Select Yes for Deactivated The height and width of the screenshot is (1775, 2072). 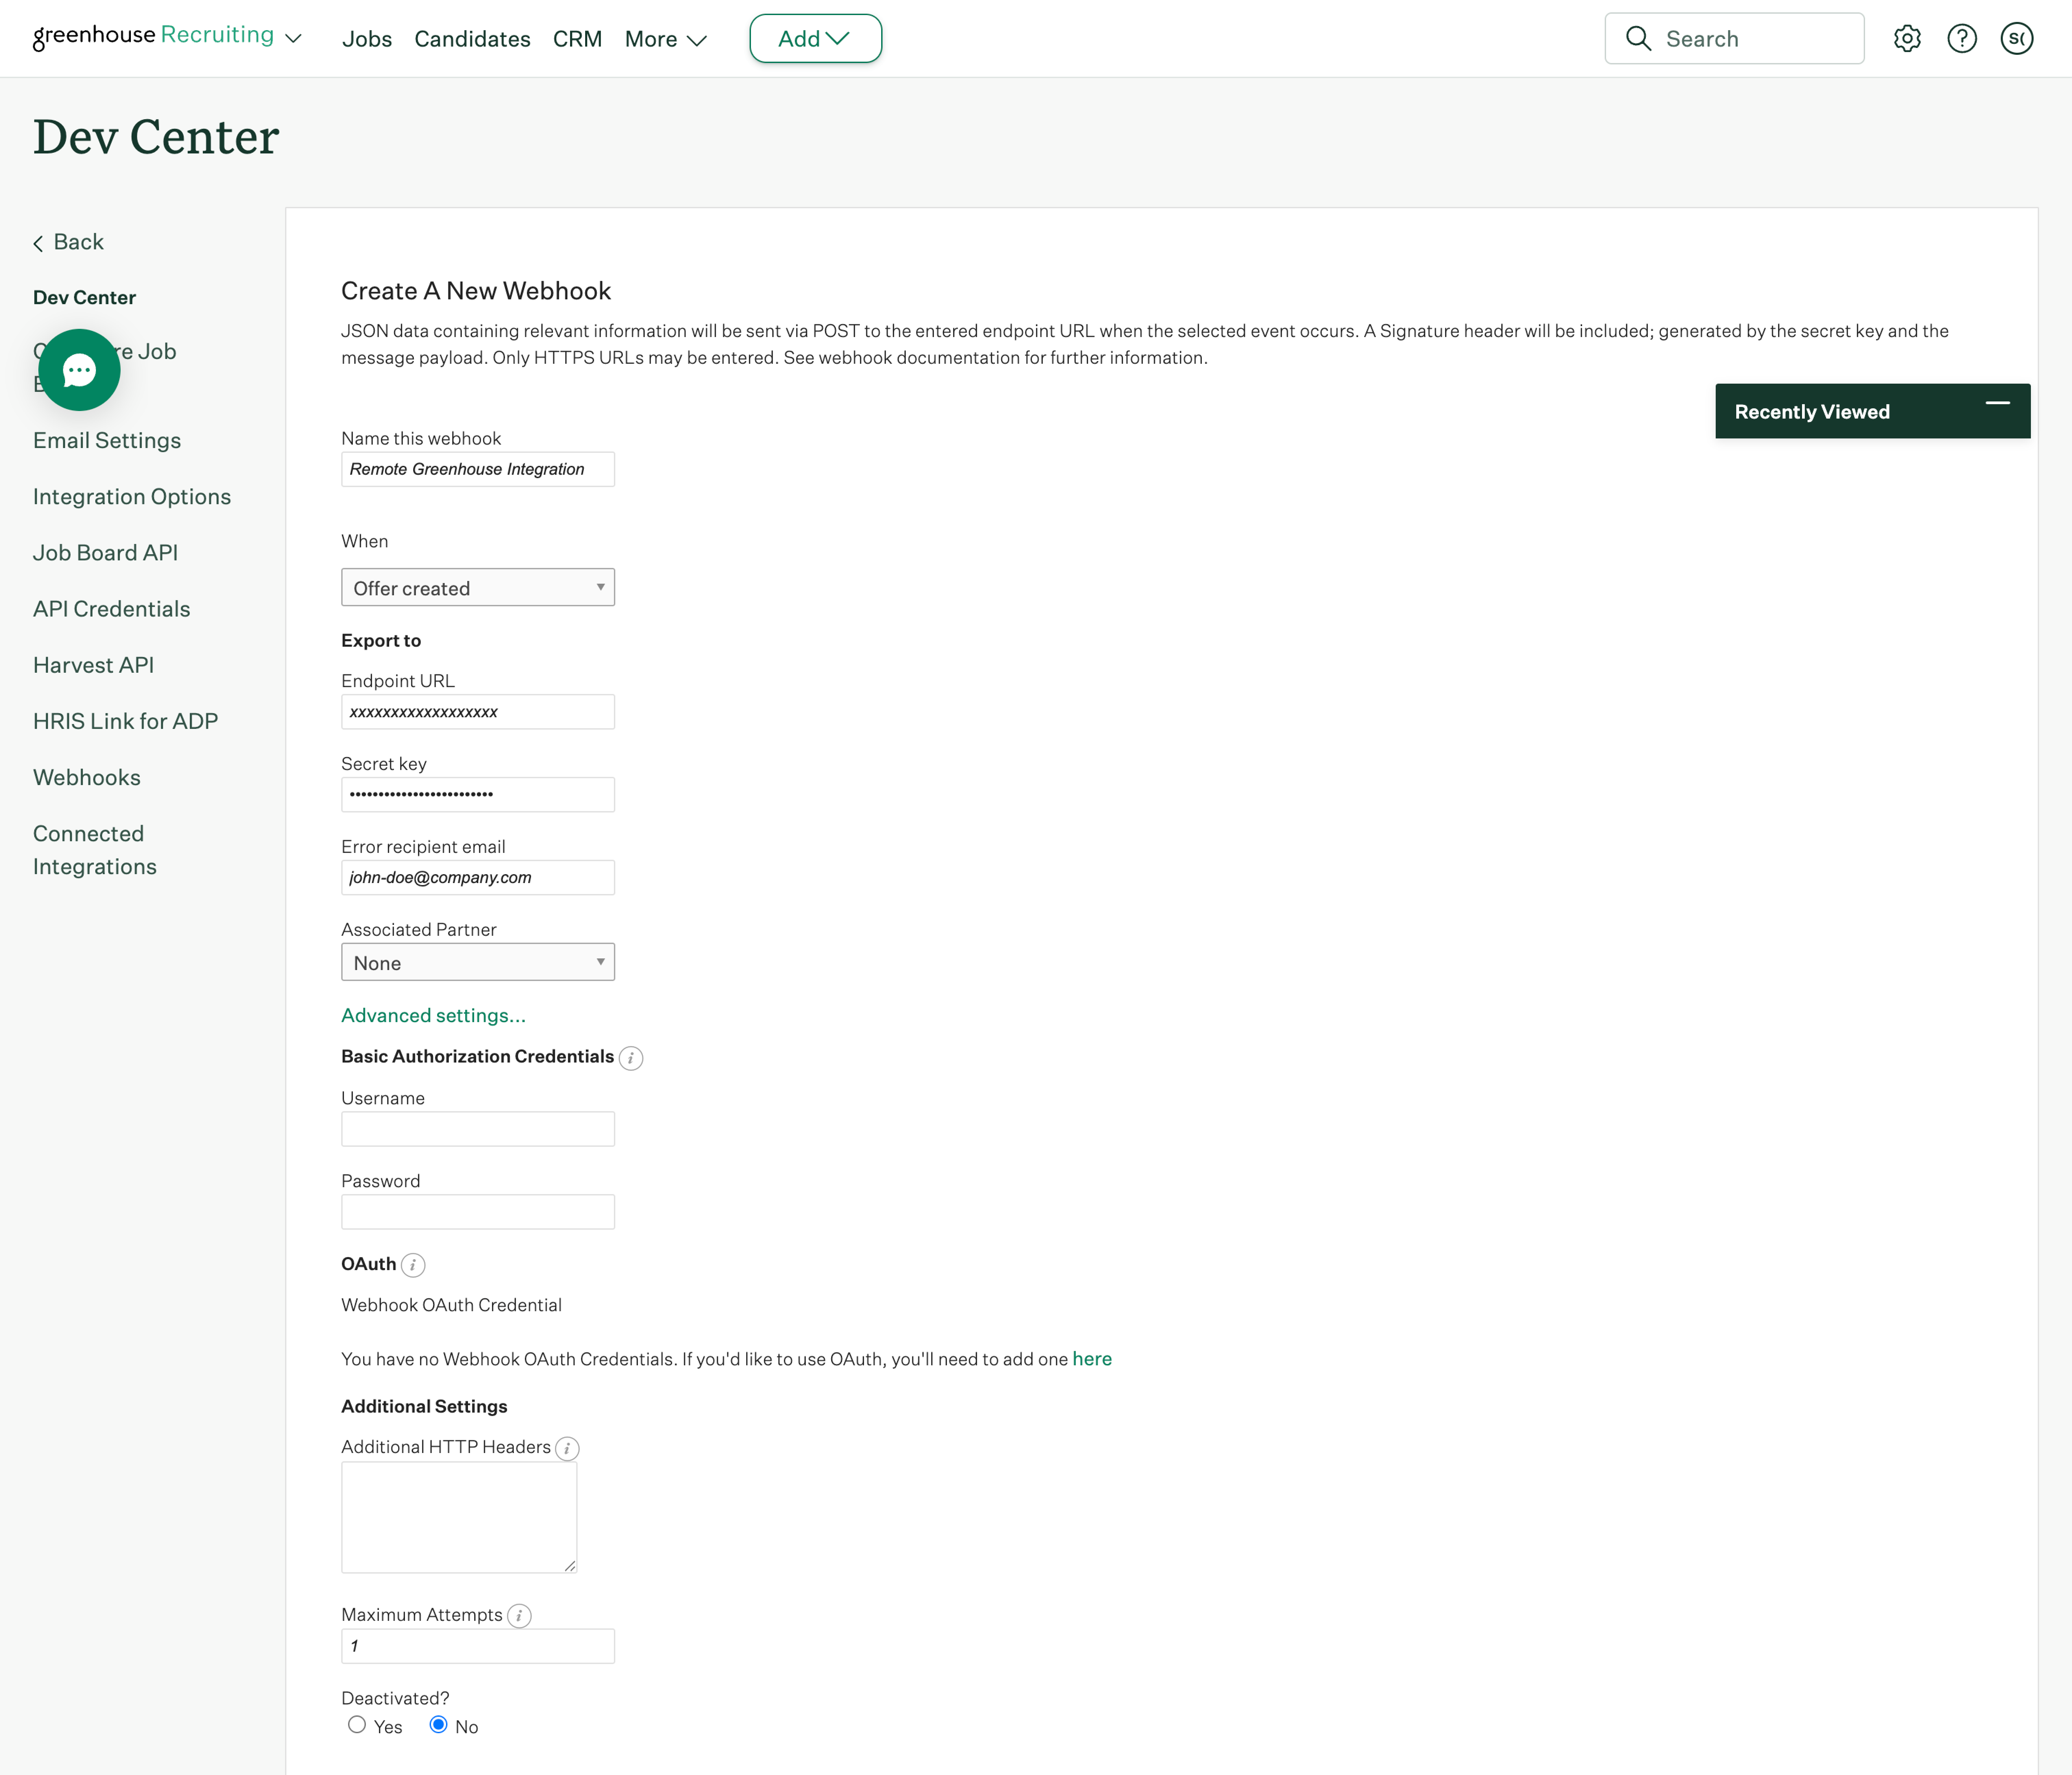click(x=357, y=1725)
